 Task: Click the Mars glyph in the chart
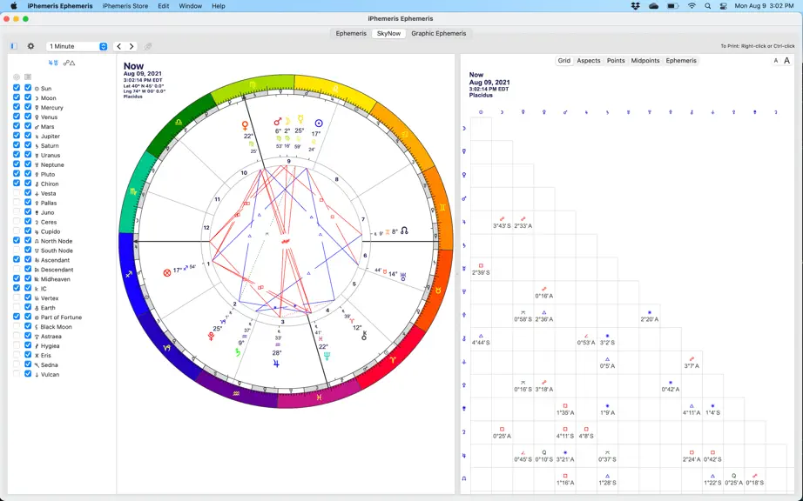coord(278,121)
